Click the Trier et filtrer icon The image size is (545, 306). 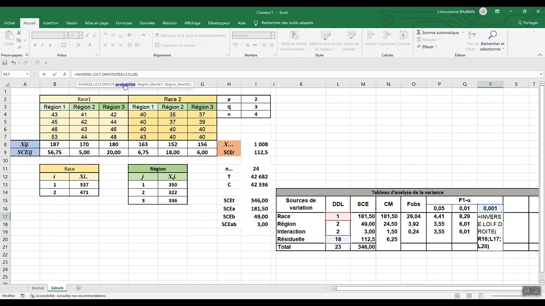point(472,35)
